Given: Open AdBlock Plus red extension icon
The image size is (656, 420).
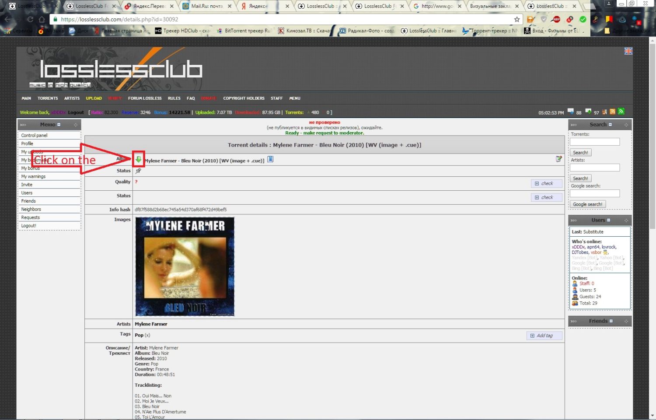Looking at the screenshot, I should pos(556,19).
